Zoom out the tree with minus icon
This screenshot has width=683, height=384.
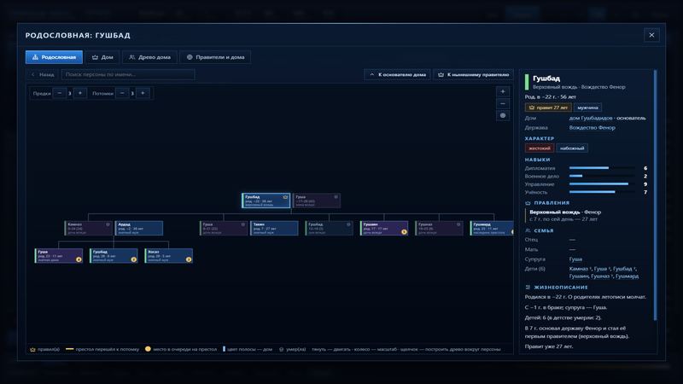[x=503, y=103]
